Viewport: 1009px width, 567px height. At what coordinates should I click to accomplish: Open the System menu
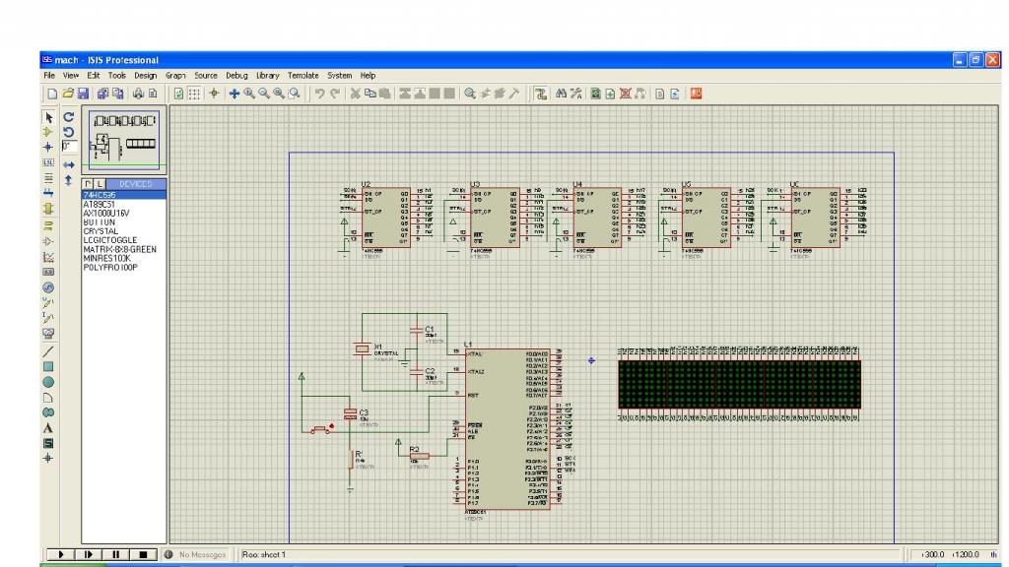coord(339,75)
